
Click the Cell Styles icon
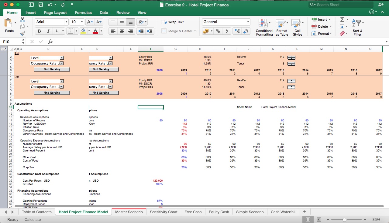tap(298, 27)
